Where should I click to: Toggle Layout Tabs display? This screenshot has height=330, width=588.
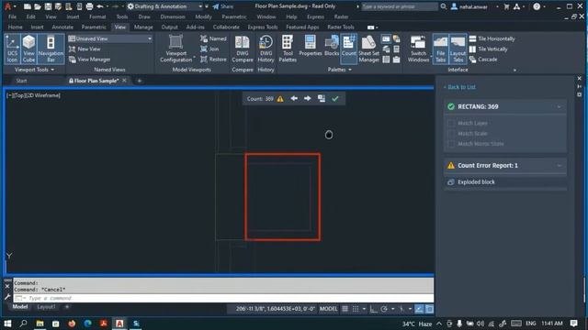point(458,49)
